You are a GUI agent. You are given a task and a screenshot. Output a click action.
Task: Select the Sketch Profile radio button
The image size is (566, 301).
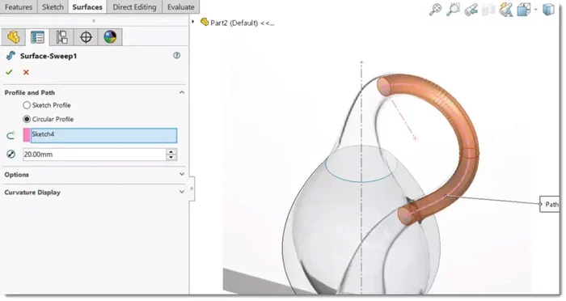[27, 105]
